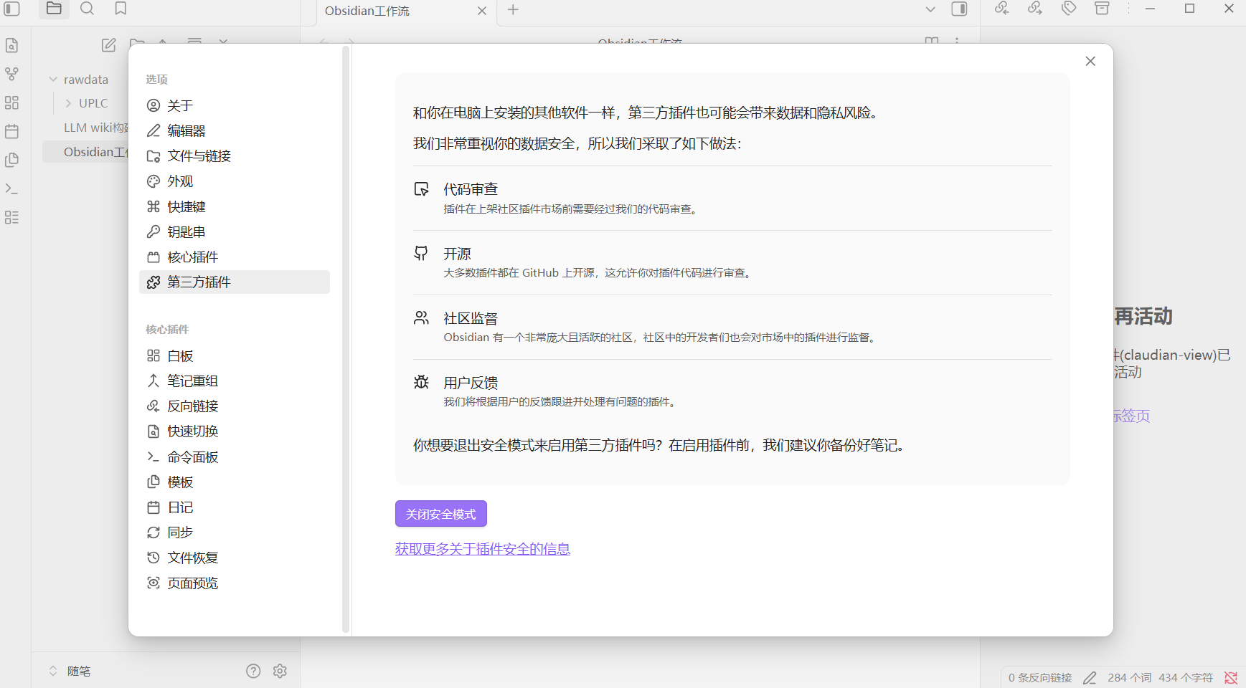Image resolution: width=1246 pixels, height=688 pixels.
Task: Open 关于 settings section
Action: point(235,106)
